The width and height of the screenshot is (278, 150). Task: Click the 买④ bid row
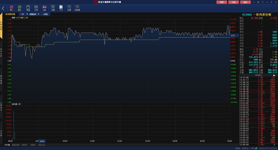tap(258, 43)
